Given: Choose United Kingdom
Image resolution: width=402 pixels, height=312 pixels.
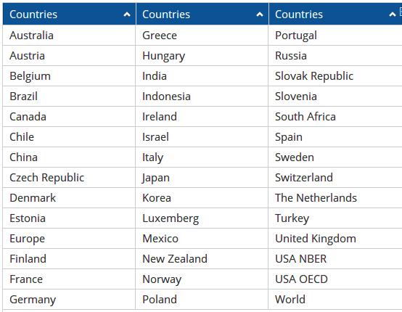Looking at the screenshot, I should [316, 239].
